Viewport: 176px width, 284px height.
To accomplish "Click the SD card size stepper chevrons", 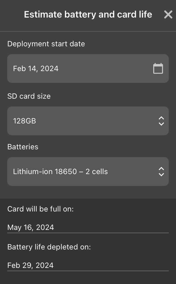I will (161, 121).
